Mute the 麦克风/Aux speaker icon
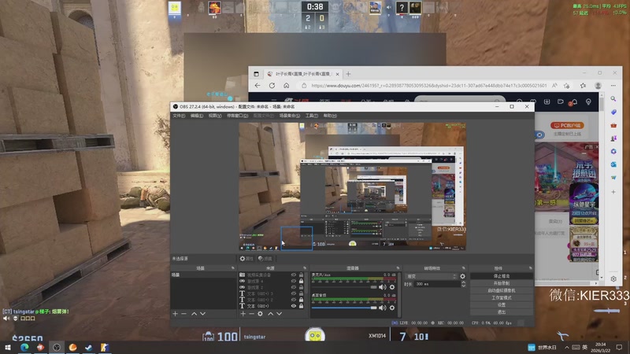 coord(383,287)
